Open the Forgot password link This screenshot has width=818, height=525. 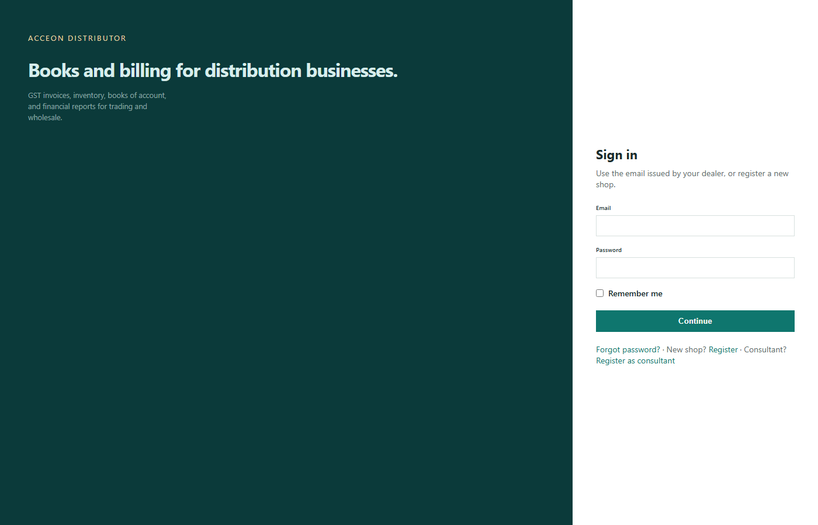(628, 349)
